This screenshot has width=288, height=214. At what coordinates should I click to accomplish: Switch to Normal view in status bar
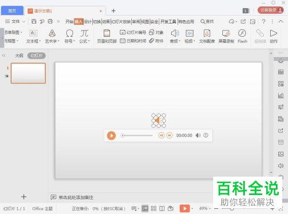pyautogui.click(x=145, y=208)
